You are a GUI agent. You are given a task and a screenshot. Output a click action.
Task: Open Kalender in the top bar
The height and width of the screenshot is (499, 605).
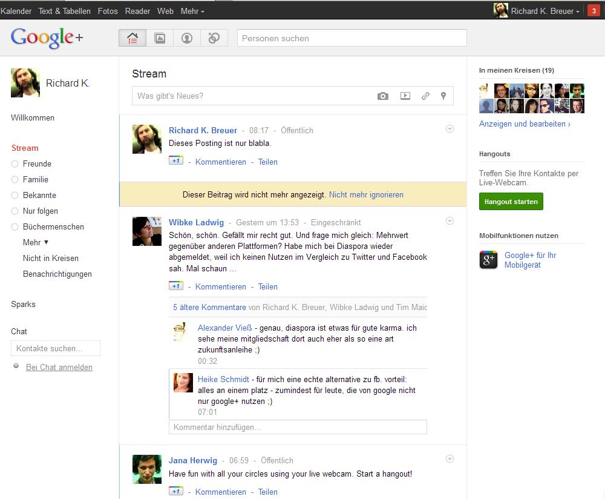(16, 11)
